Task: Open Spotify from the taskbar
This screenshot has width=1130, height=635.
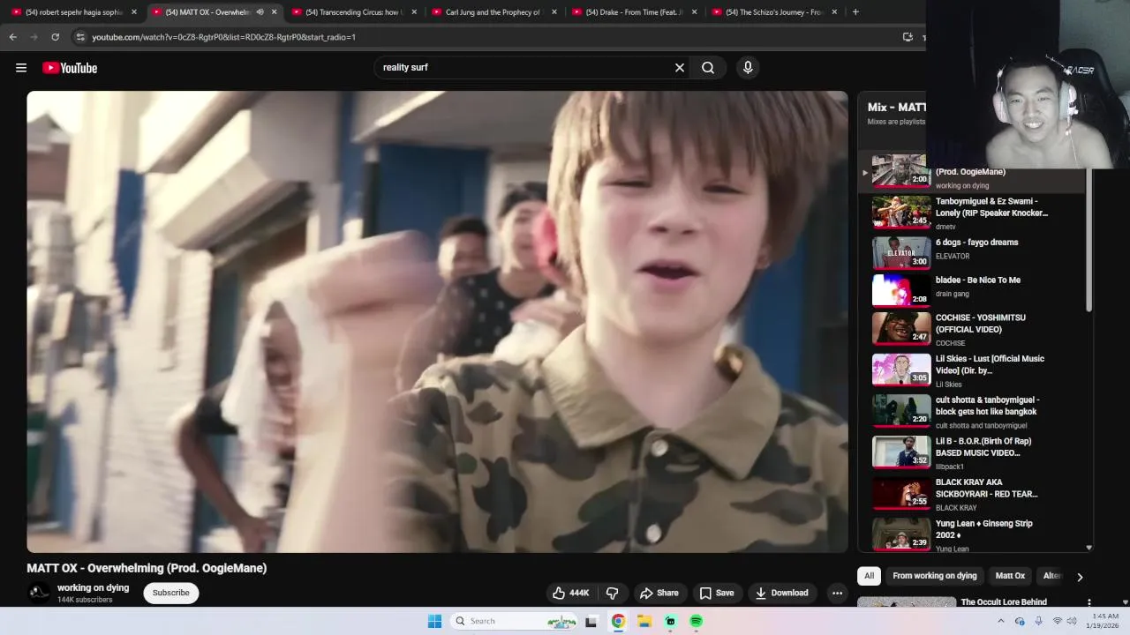Action: click(696, 621)
